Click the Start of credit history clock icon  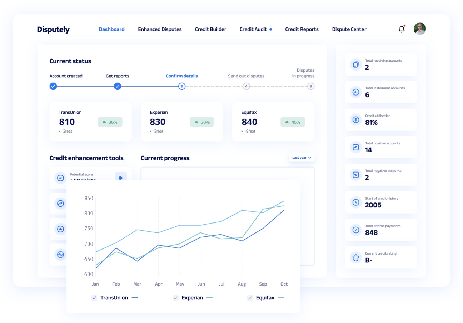tap(356, 202)
